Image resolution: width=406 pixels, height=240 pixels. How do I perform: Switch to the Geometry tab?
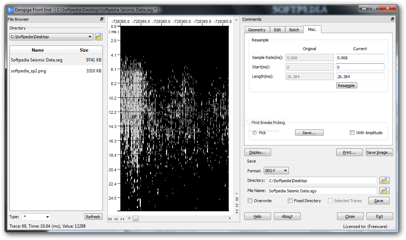click(x=256, y=30)
